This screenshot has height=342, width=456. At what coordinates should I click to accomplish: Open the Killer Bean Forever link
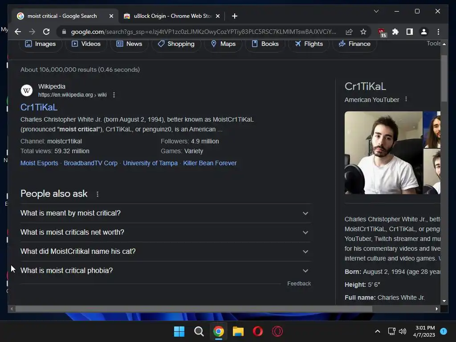click(210, 163)
